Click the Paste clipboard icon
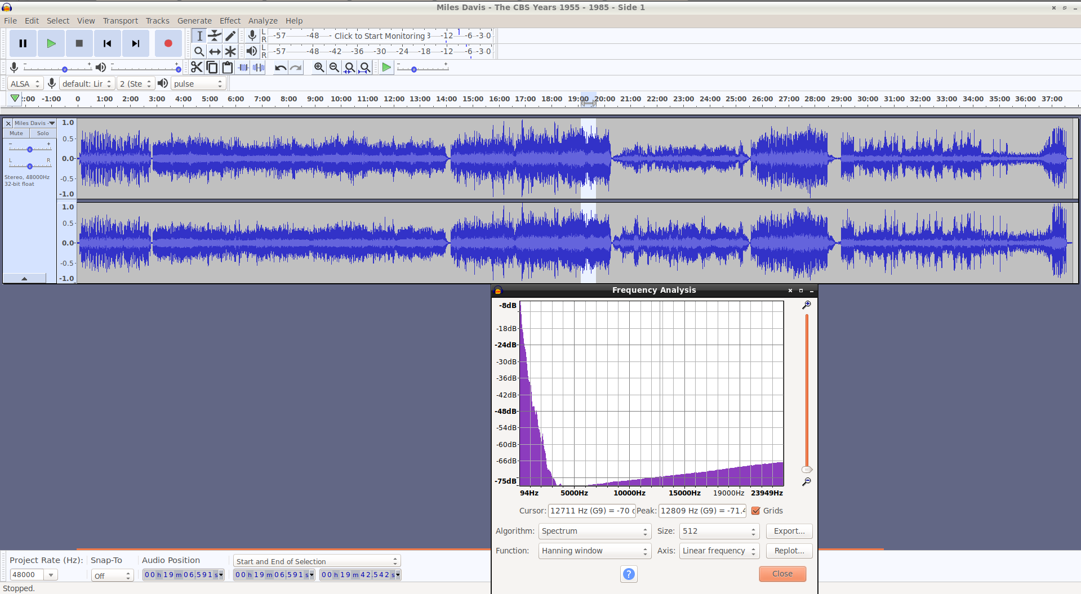The width and height of the screenshot is (1081, 594). click(228, 68)
